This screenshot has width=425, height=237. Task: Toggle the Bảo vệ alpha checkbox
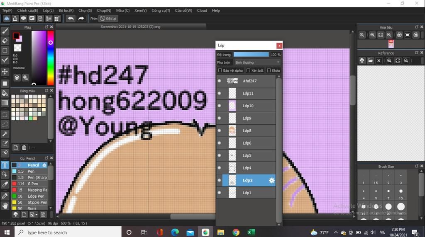pos(220,70)
